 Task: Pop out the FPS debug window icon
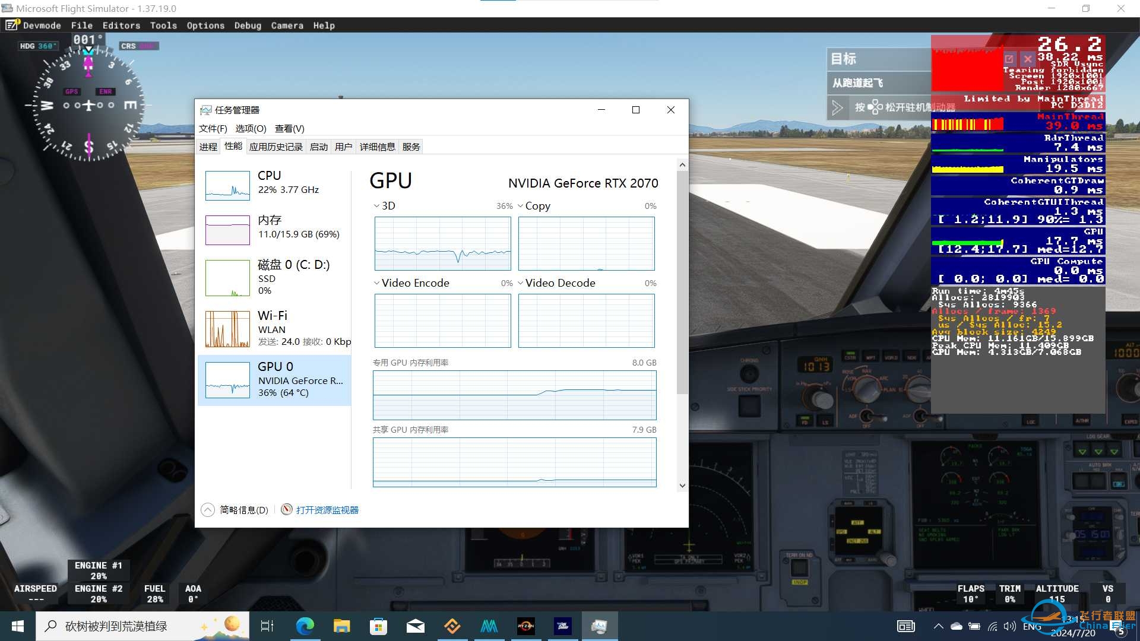(1009, 59)
